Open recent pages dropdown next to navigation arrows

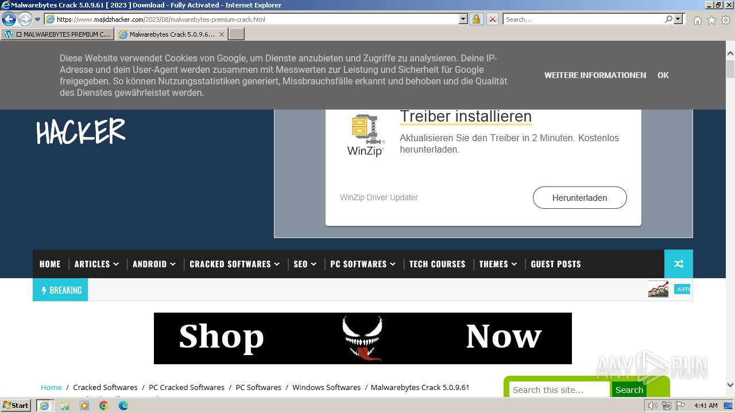[37, 20]
